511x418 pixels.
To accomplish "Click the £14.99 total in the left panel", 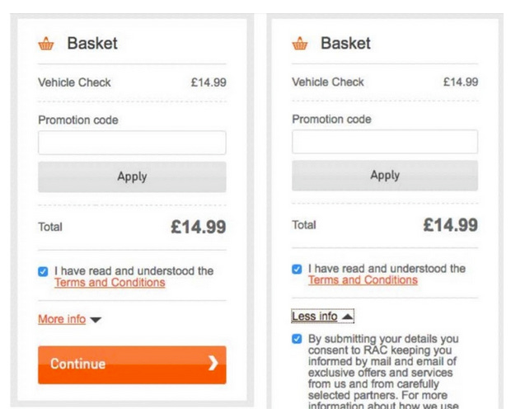I will 198,227.
